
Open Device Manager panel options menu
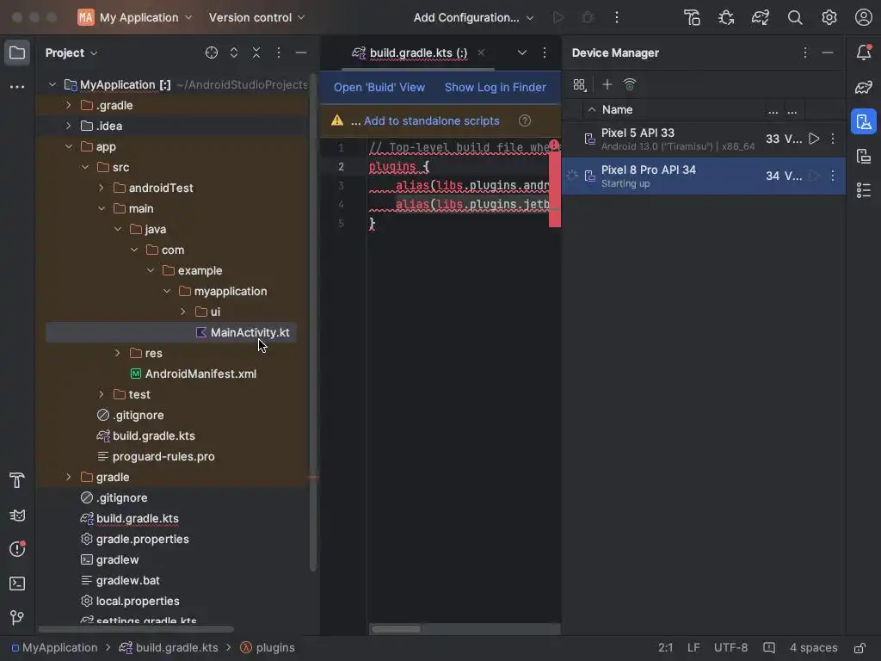click(805, 53)
